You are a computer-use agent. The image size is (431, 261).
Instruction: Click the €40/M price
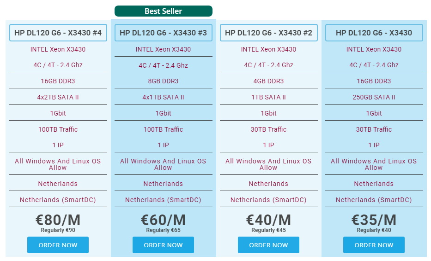point(268,220)
